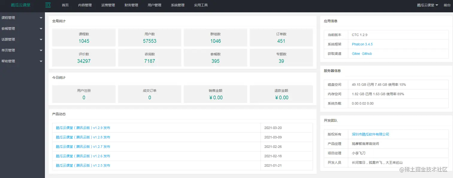The width and height of the screenshot is (453, 178).
Task: Click the 评价数 34297 value
Action: click(84, 61)
